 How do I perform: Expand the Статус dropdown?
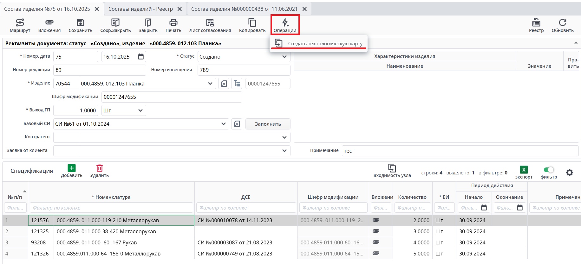pyautogui.click(x=284, y=57)
